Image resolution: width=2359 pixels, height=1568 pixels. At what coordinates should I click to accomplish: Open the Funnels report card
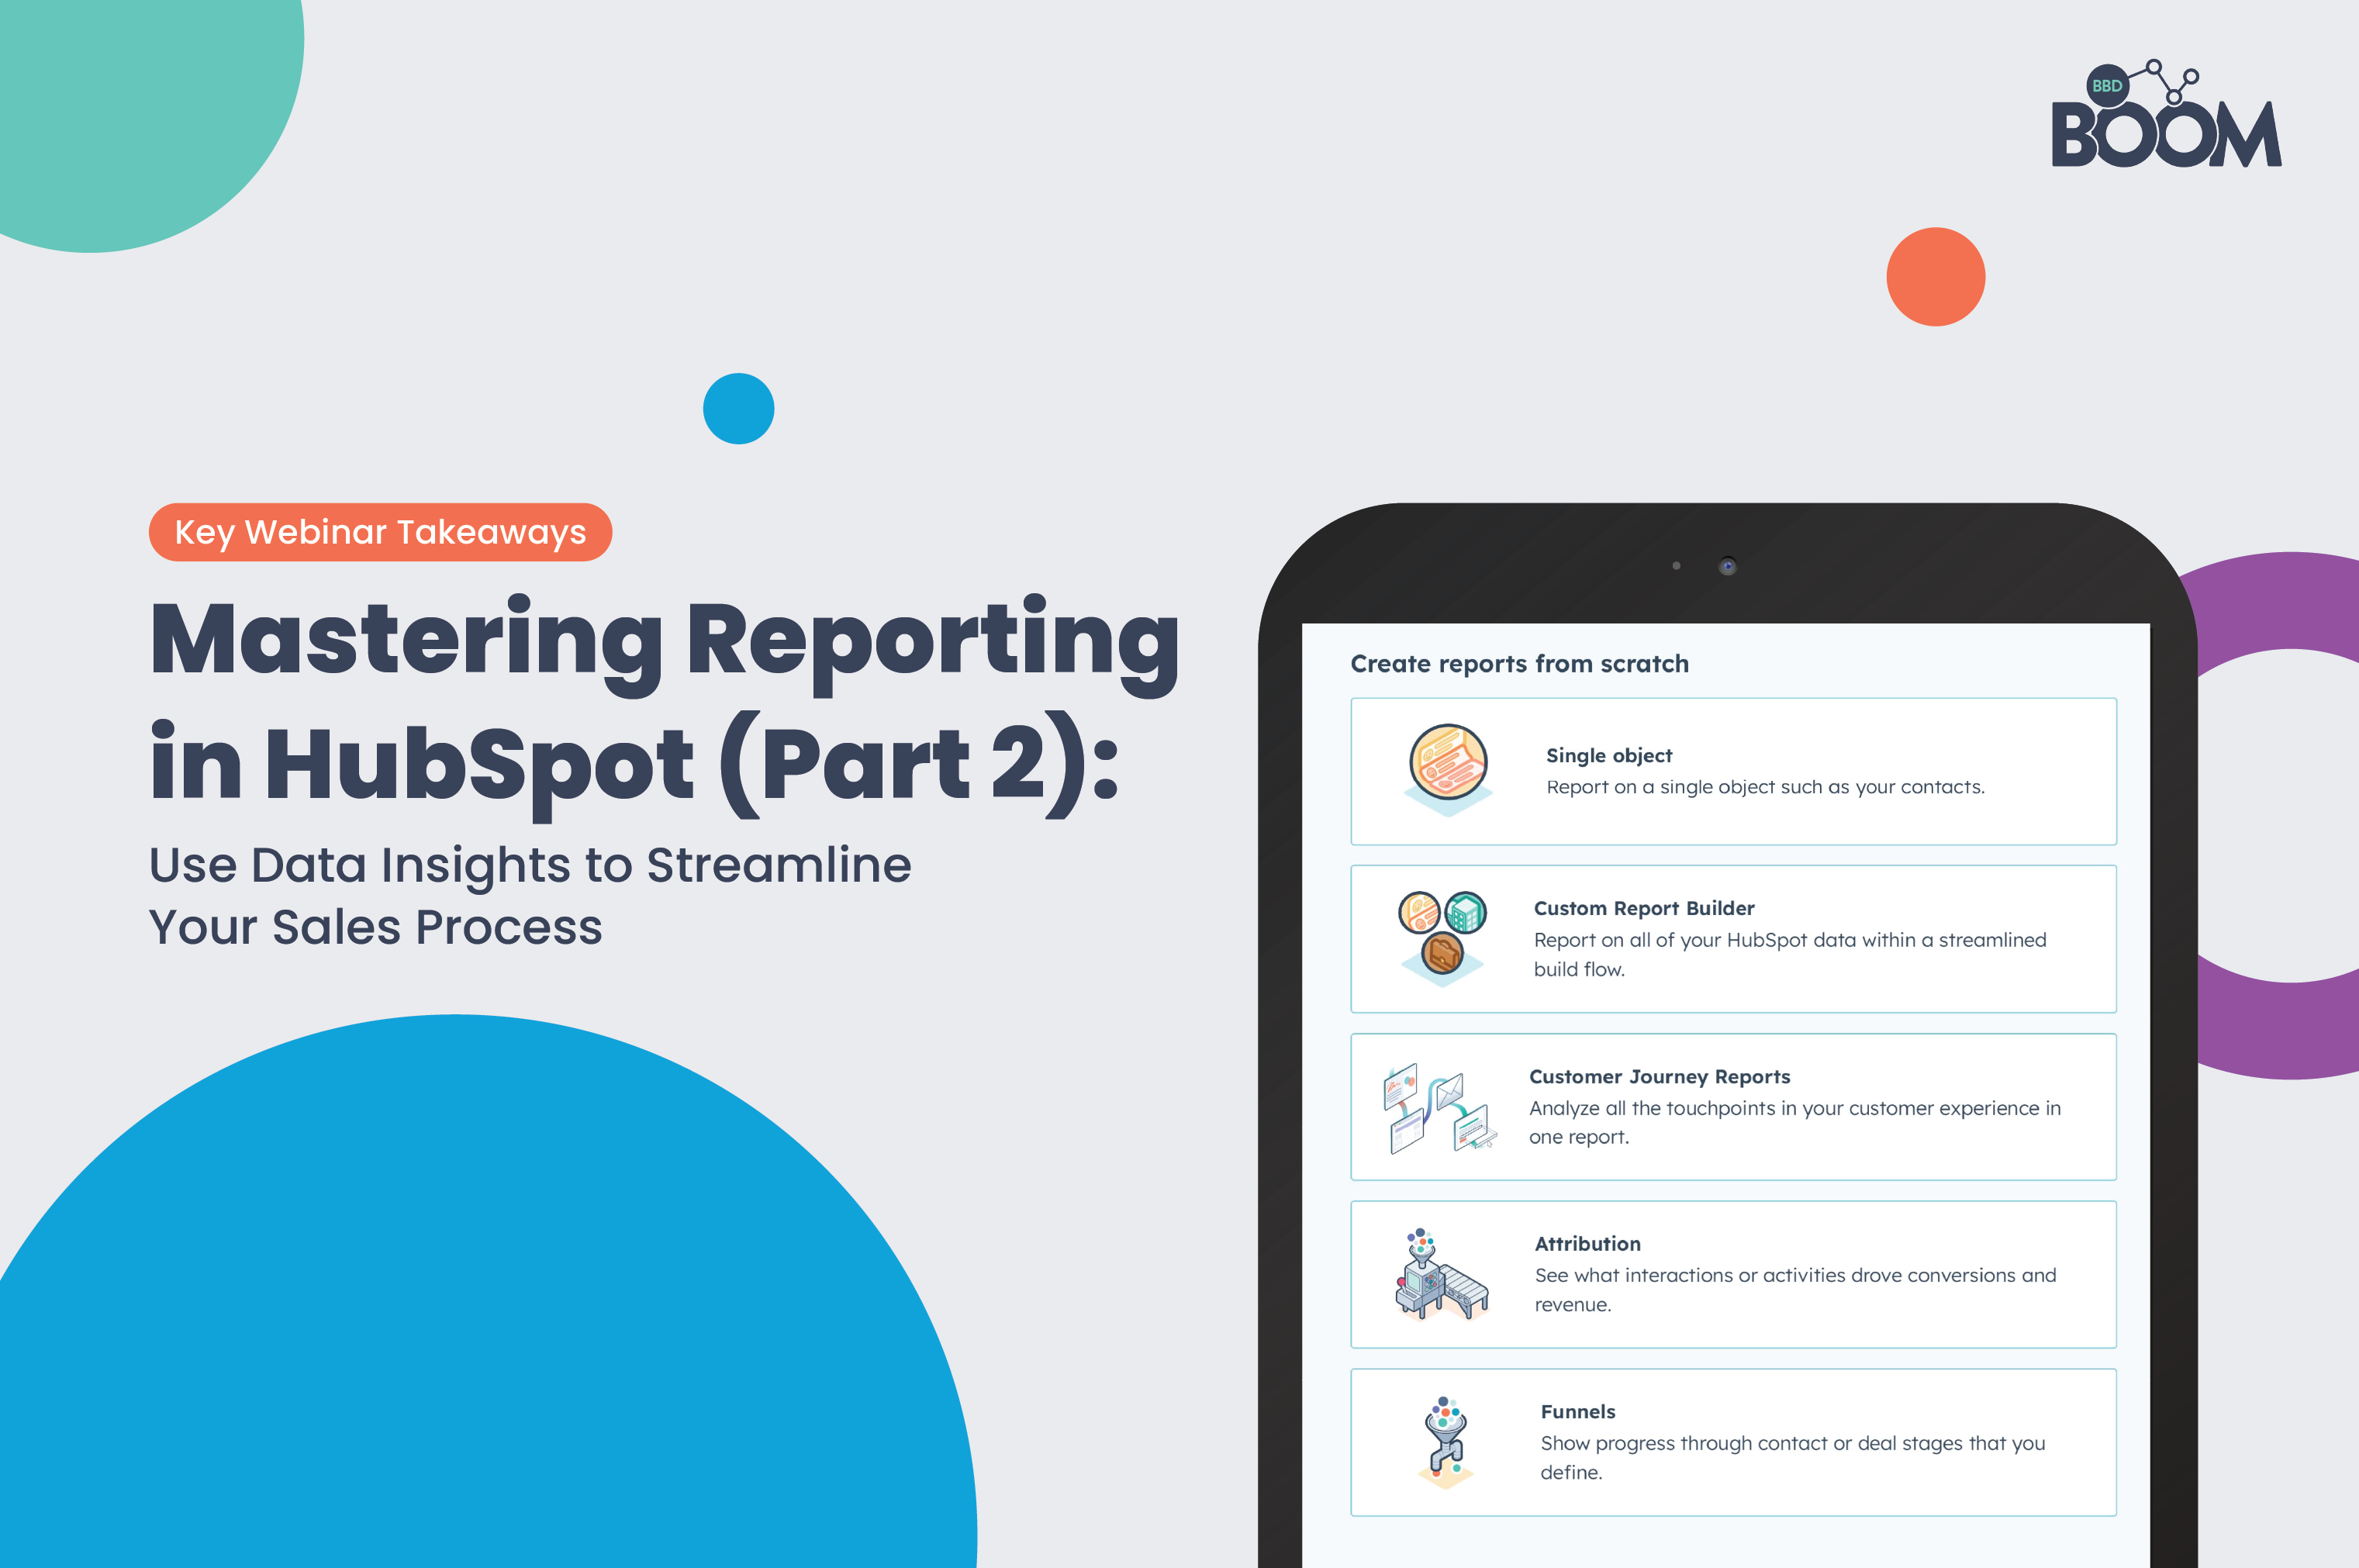pyautogui.click(x=1733, y=1443)
